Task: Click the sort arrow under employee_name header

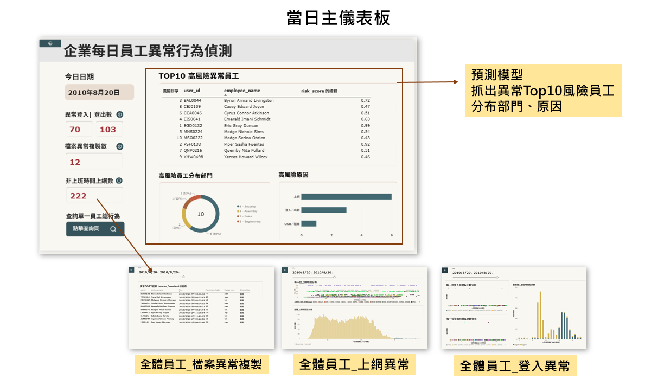Action: [x=226, y=95]
